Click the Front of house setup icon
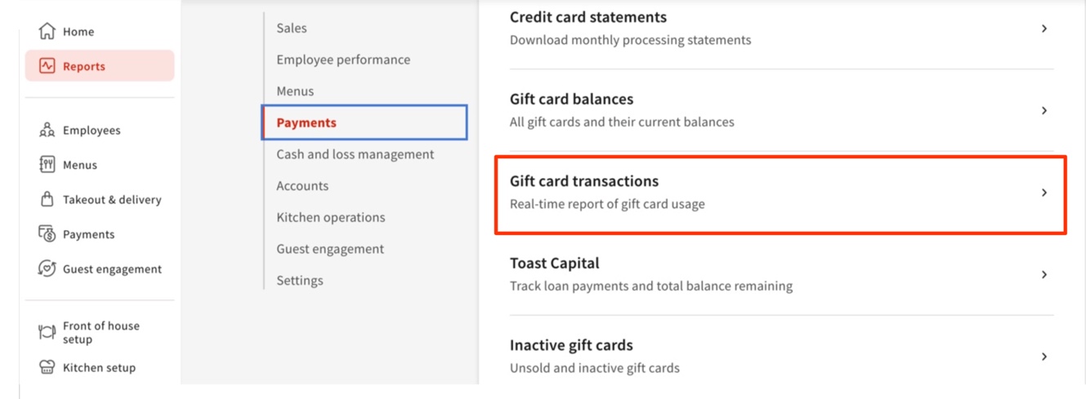The image size is (1086, 399). (x=47, y=332)
